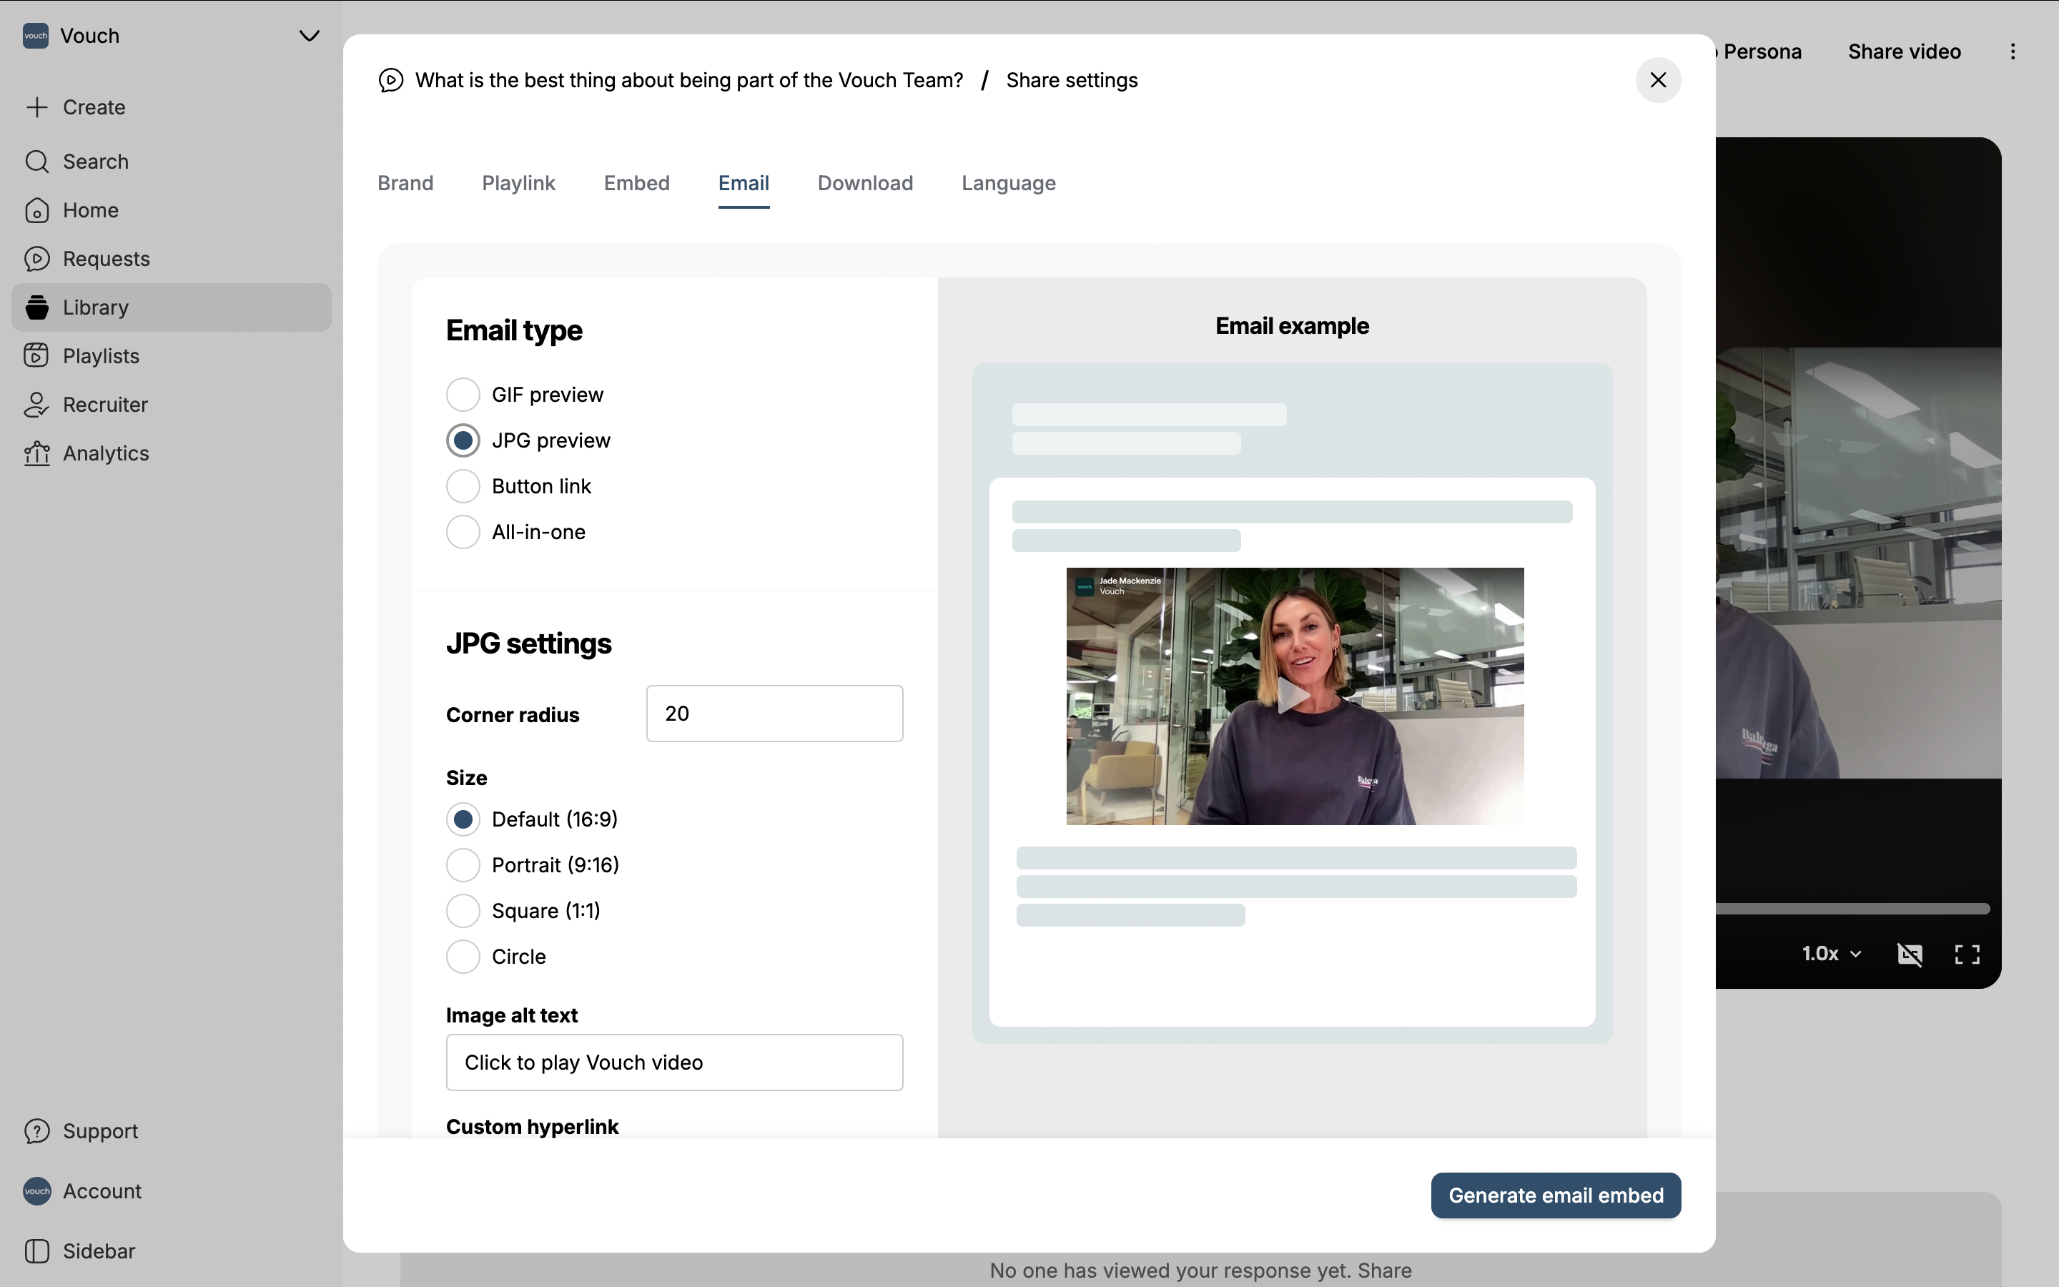The image size is (2059, 1287).
Task: Click the Persona button in top bar
Action: 1761,52
